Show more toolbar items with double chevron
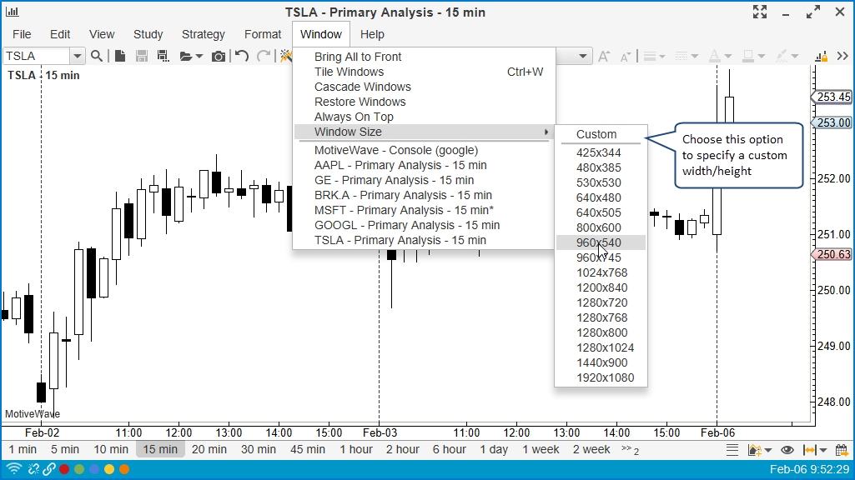Screen dimensions: 855x480 842,56
